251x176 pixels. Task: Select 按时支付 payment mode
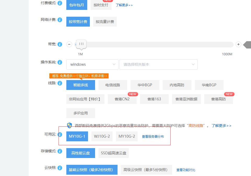pos(101,5)
